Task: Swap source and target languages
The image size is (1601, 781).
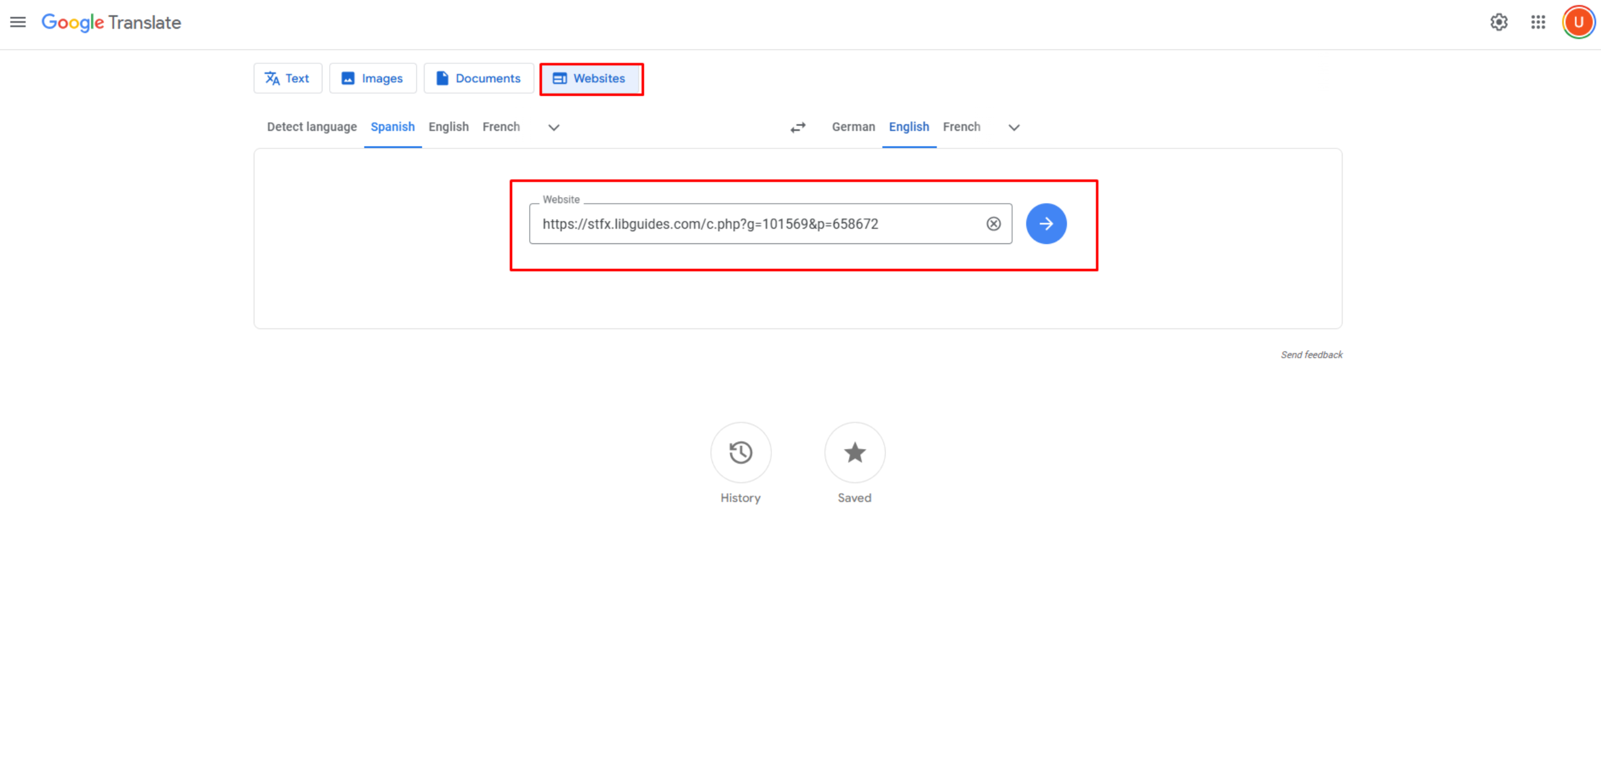Action: tap(799, 127)
